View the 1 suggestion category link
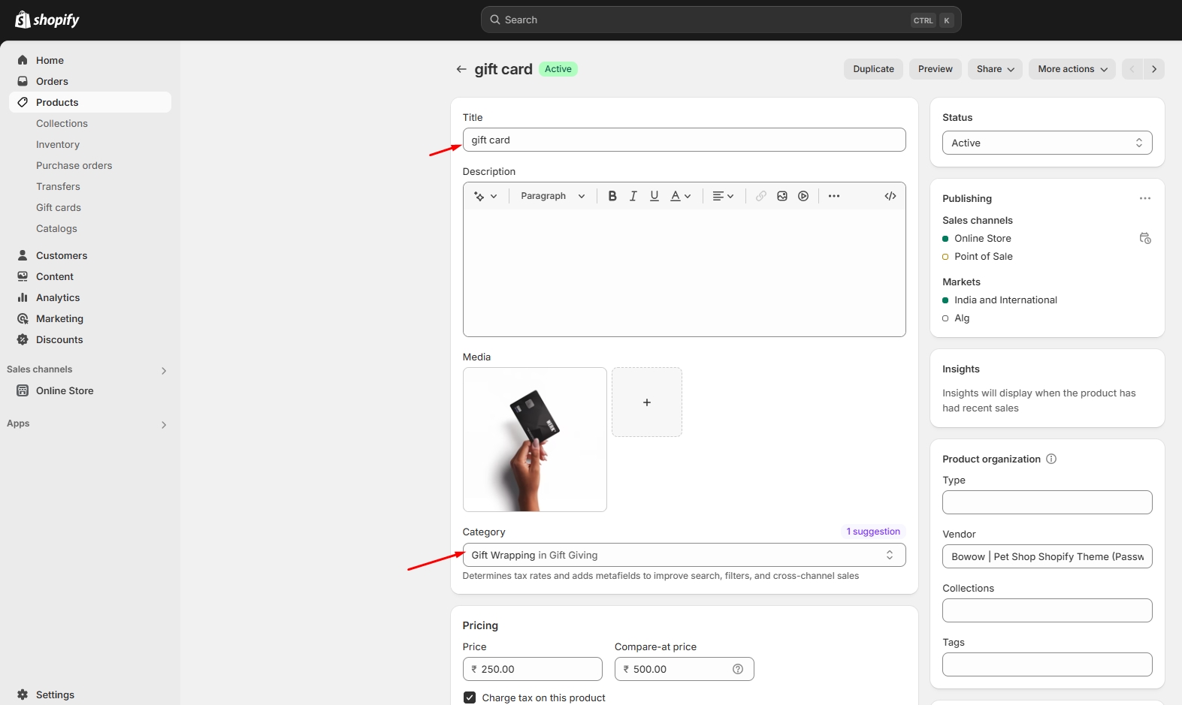1182x705 pixels. click(x=872, y=532)
